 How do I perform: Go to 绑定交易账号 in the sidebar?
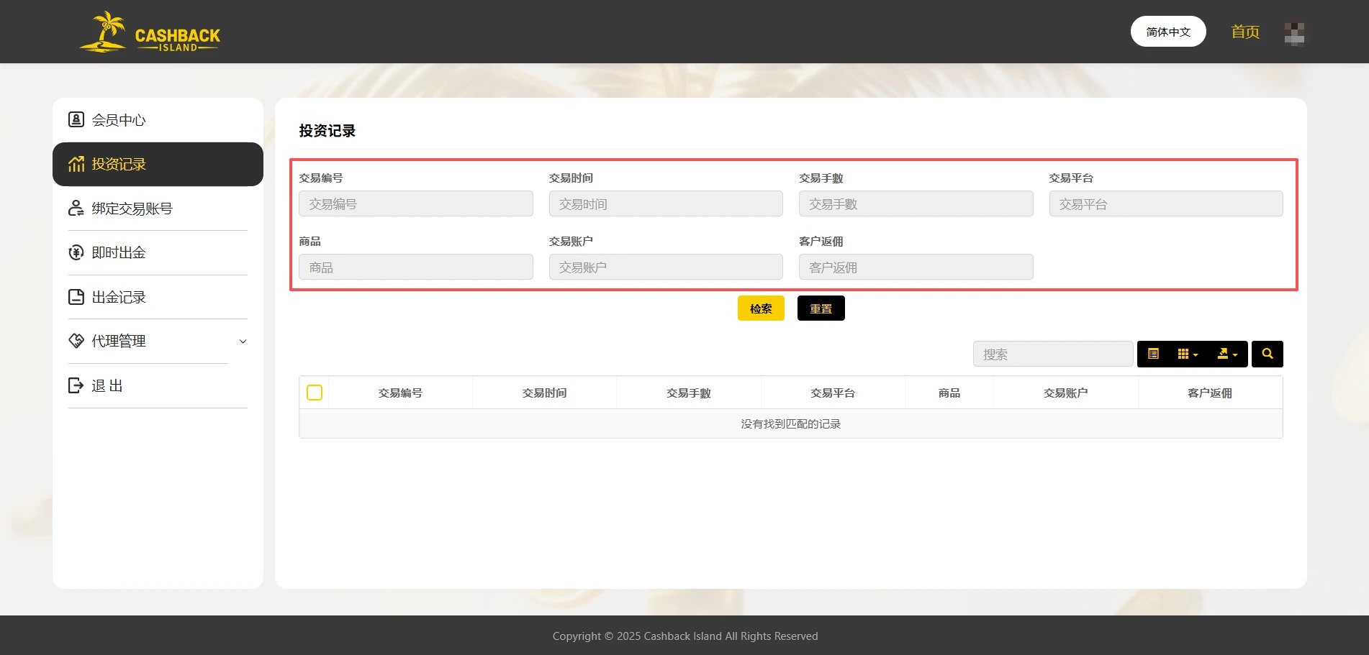point(132,209)
